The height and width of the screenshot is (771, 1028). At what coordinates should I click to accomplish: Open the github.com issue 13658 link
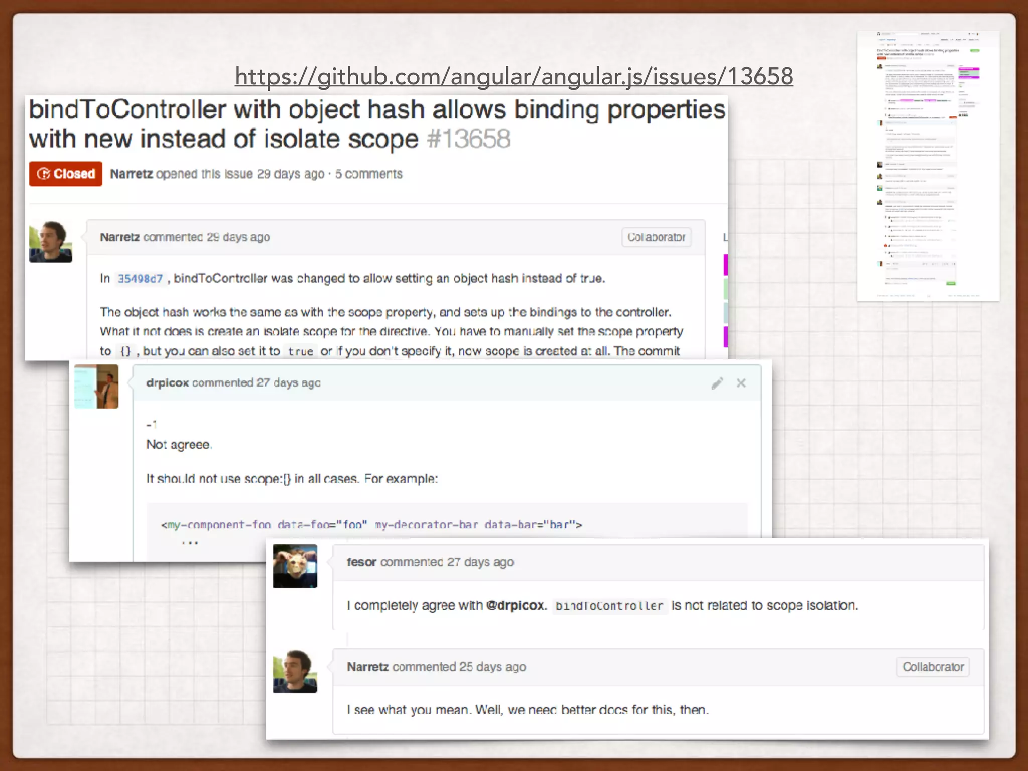click(x=513, y=76)
